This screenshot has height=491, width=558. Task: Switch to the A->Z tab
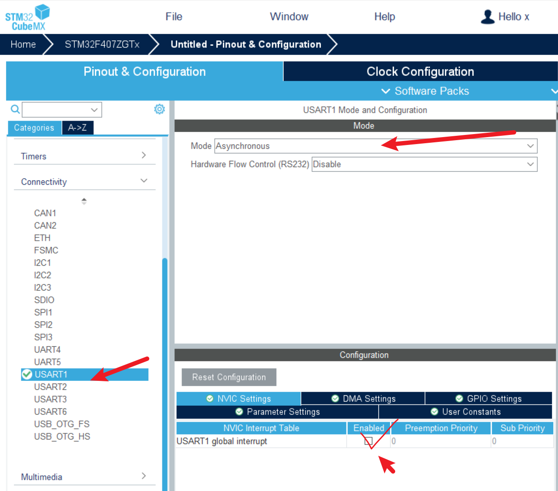click(77, 128)
